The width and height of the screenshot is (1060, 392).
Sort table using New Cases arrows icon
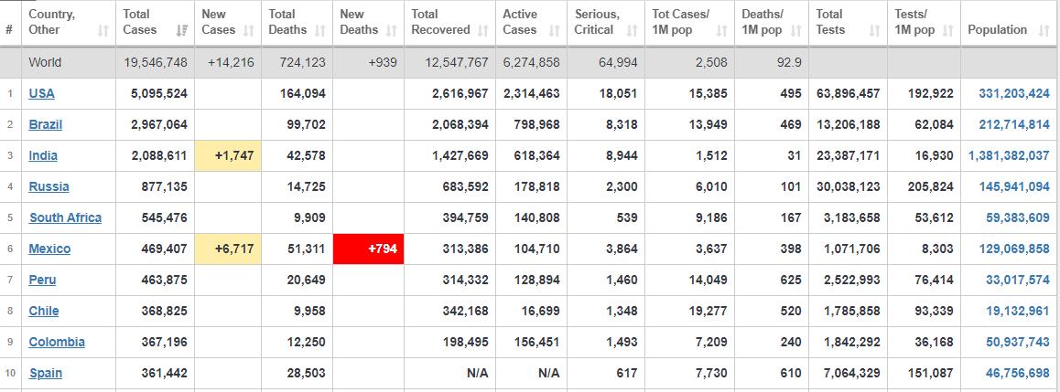(x=248, y=30)
